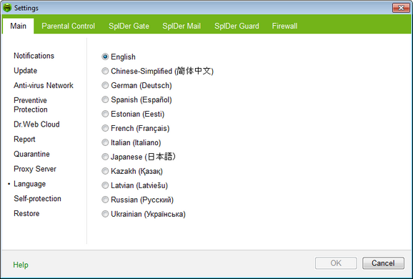
Task: Select the English language radio button
Action: (105, 57)
